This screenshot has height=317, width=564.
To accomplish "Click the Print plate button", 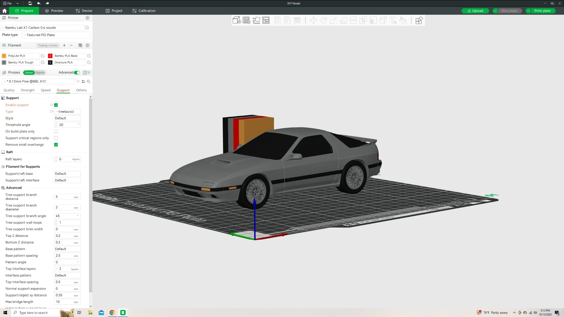I will click(x=542, y=11).
